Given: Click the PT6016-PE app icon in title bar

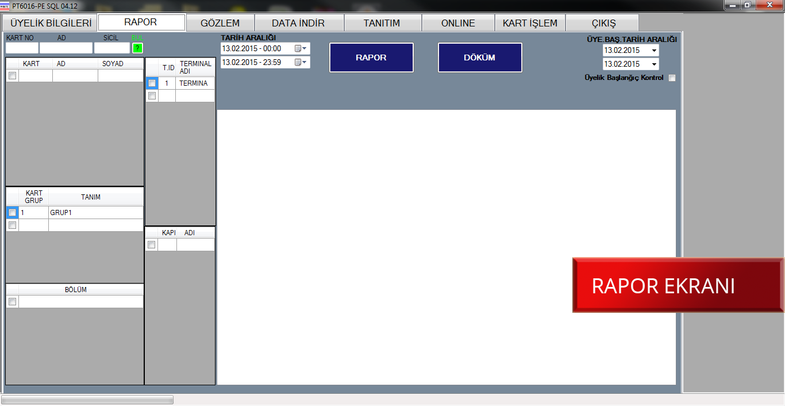Looking at the screenshot, I should pos(5,5).
